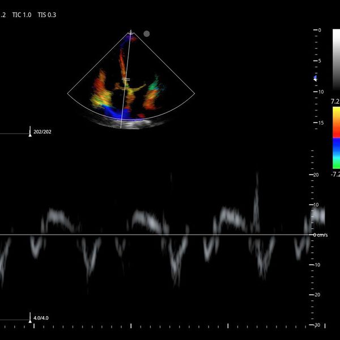Click the TIS 0.3 thermal index readout

46,15
